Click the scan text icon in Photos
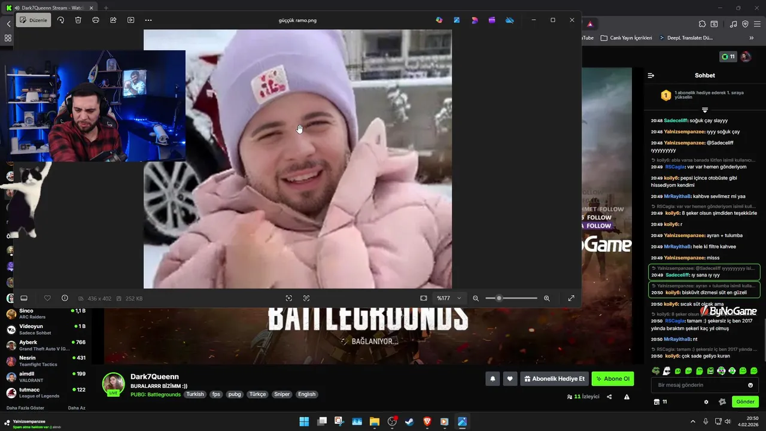The image size is (766, 431). click(306, 298)
